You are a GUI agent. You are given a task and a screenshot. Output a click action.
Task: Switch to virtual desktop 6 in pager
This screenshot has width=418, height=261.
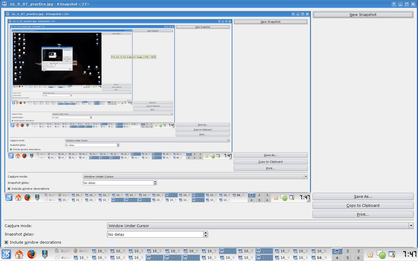tap(358, 258)
